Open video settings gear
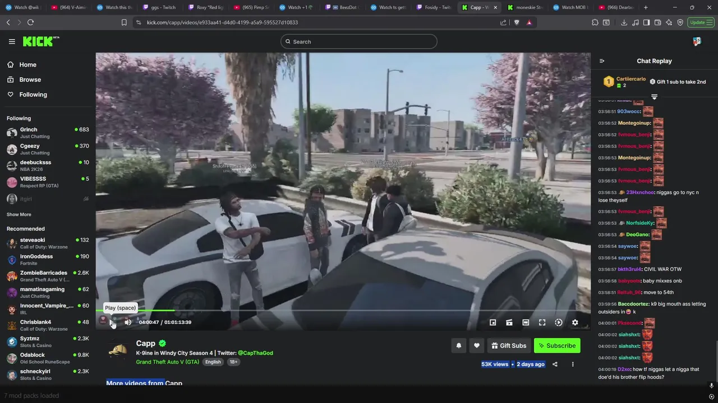Image resolution: width=718 pixels, height=403 pixels. 575,322
